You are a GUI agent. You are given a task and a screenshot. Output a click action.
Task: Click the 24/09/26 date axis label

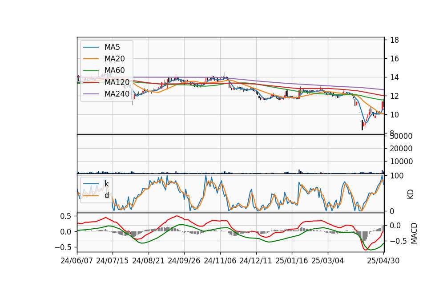point(184,261)
